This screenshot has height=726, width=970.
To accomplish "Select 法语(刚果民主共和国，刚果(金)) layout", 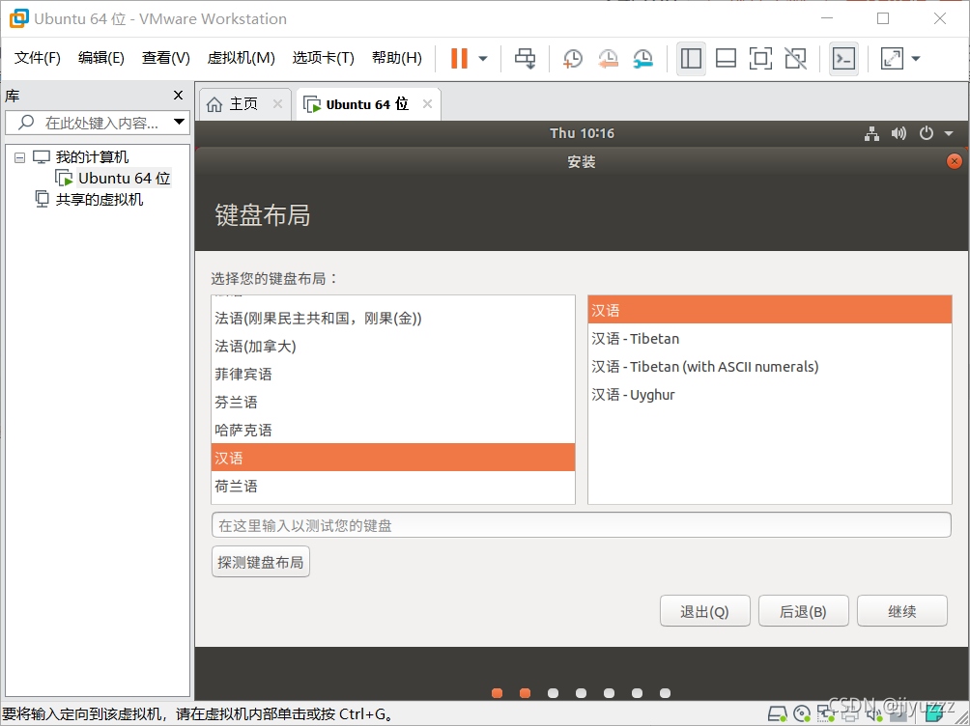I will 393,319.
